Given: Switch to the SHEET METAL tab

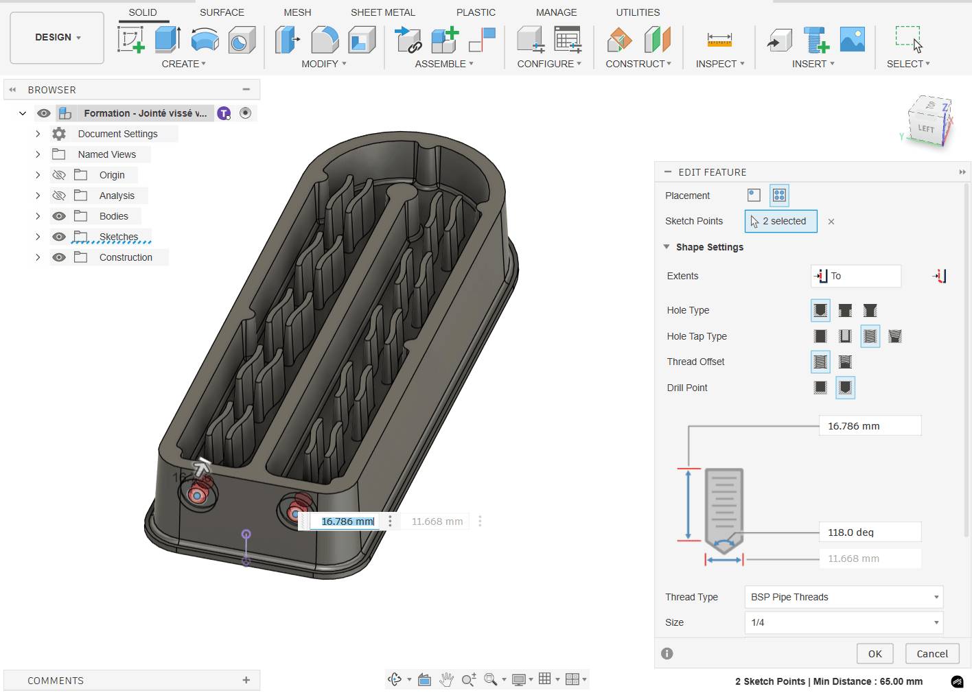Looking at the screenshot, I should [382, 12].
